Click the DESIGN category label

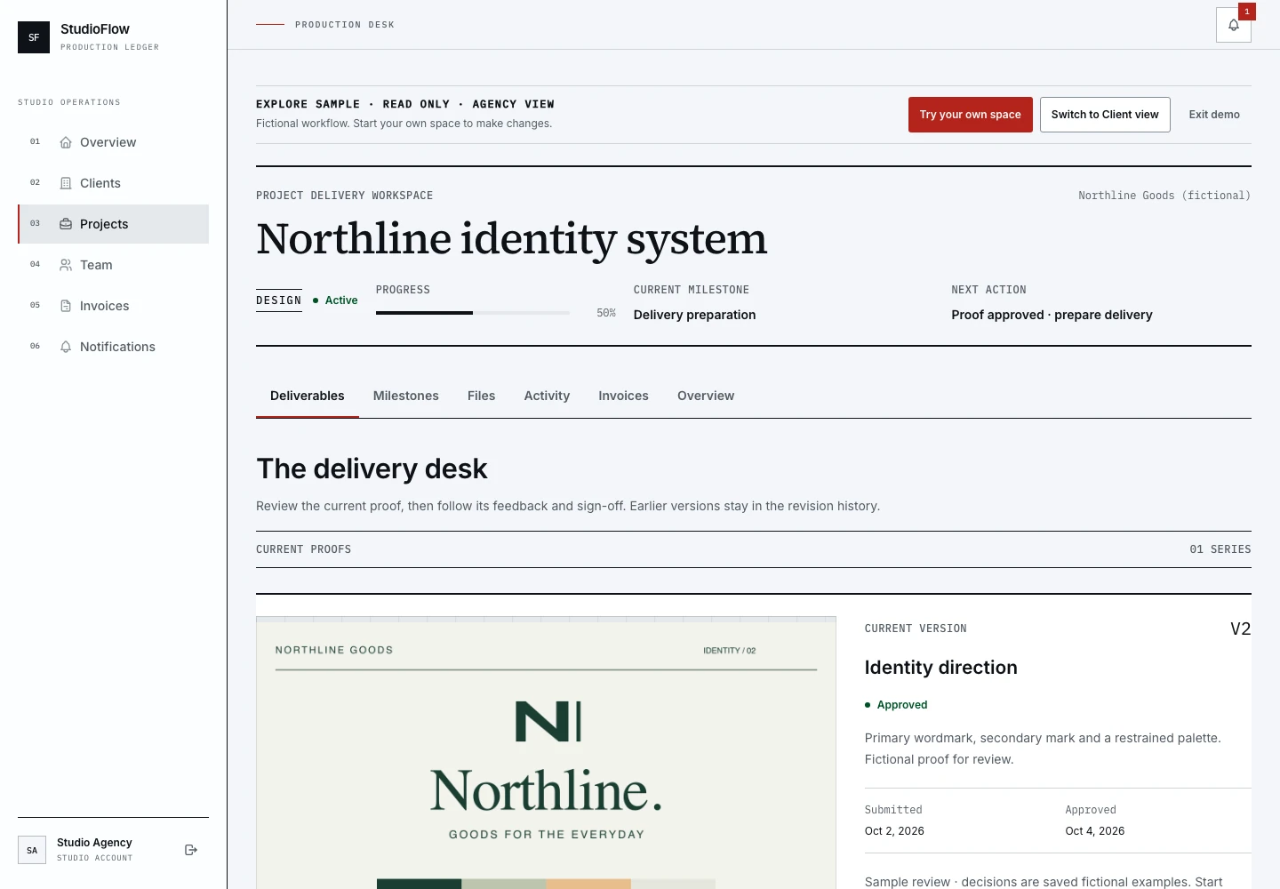[x=279, y=300]
